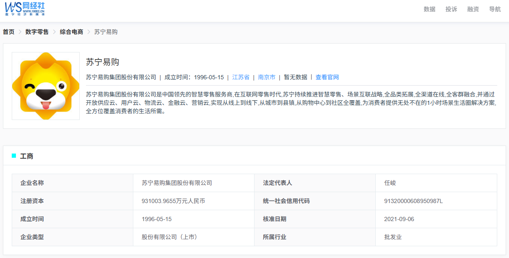Select 成立时间：1996-05-15 in the header line

[x=194, y=77]
